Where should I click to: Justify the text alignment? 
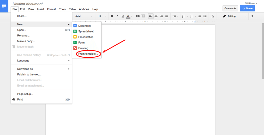(x=167, y=16)
